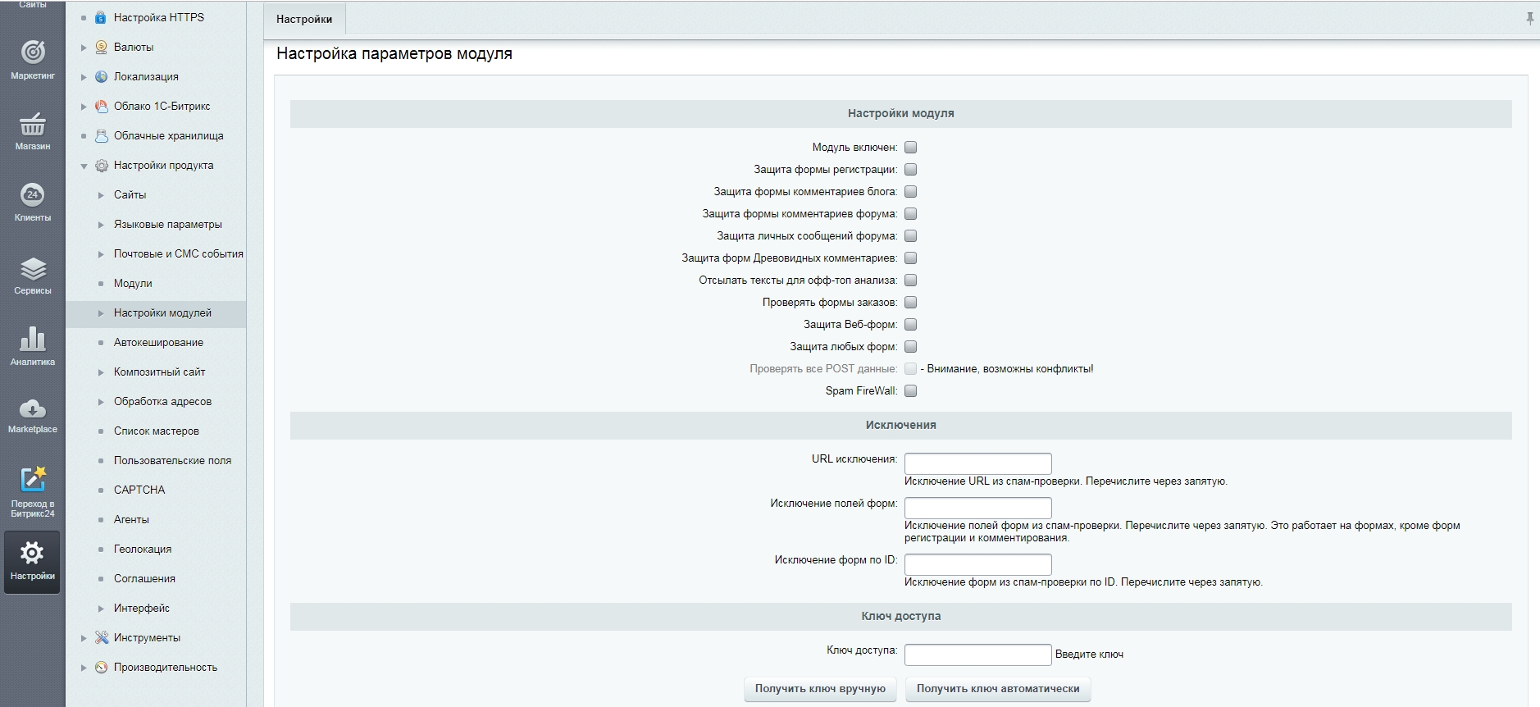The height and width of the screenshot is (707, 1540).
Task: Collapse the Настройки продукта tree node
Action: click(84, 166)
